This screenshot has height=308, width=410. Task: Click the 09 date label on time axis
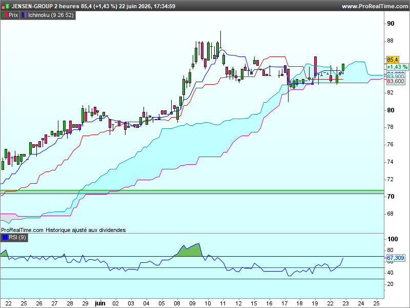193,304
